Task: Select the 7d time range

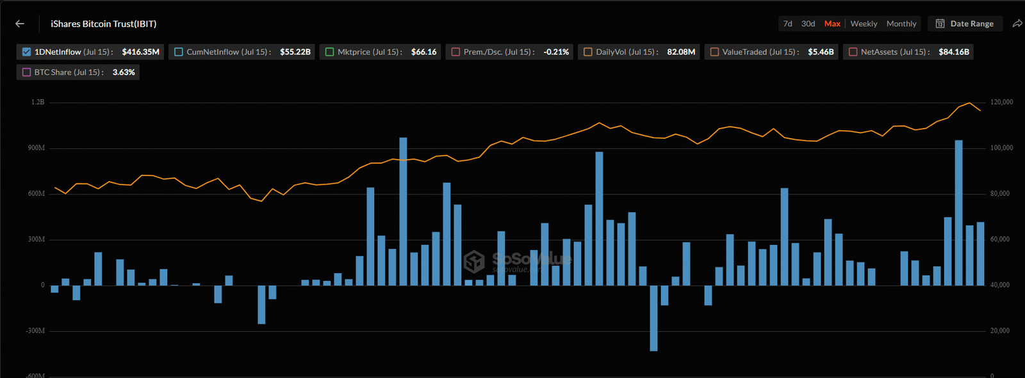Action: tap(787, 24)
